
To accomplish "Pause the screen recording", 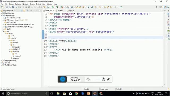I will pos(63,79).
